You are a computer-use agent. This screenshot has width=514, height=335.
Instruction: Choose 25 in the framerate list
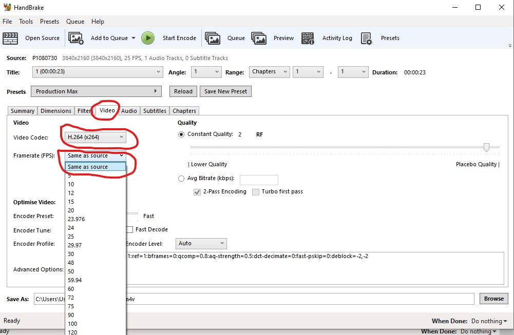pos(96,237)
